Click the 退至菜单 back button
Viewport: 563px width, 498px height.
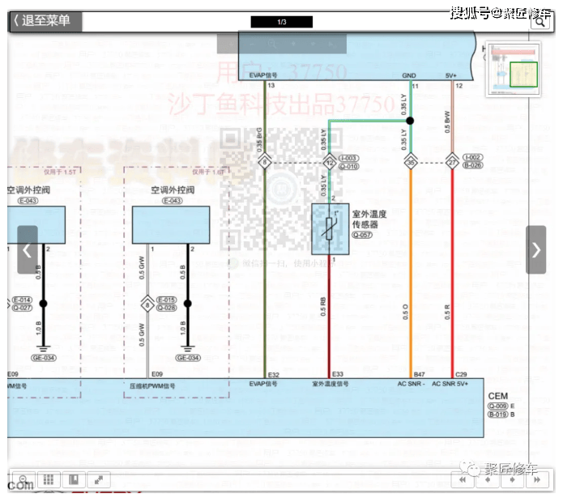(x=45, y=21)
